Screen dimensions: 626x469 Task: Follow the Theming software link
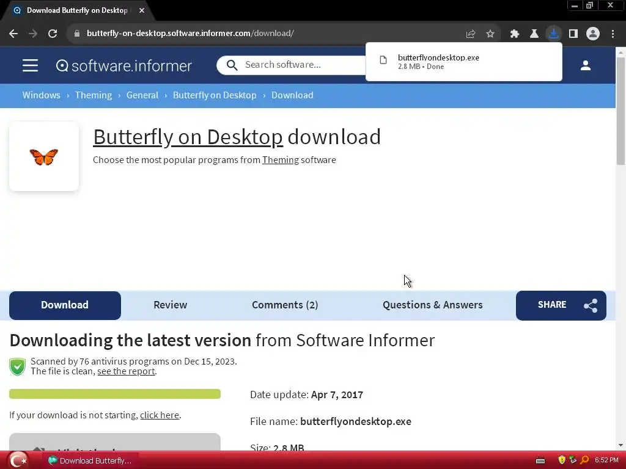click(x=280, y=160)
